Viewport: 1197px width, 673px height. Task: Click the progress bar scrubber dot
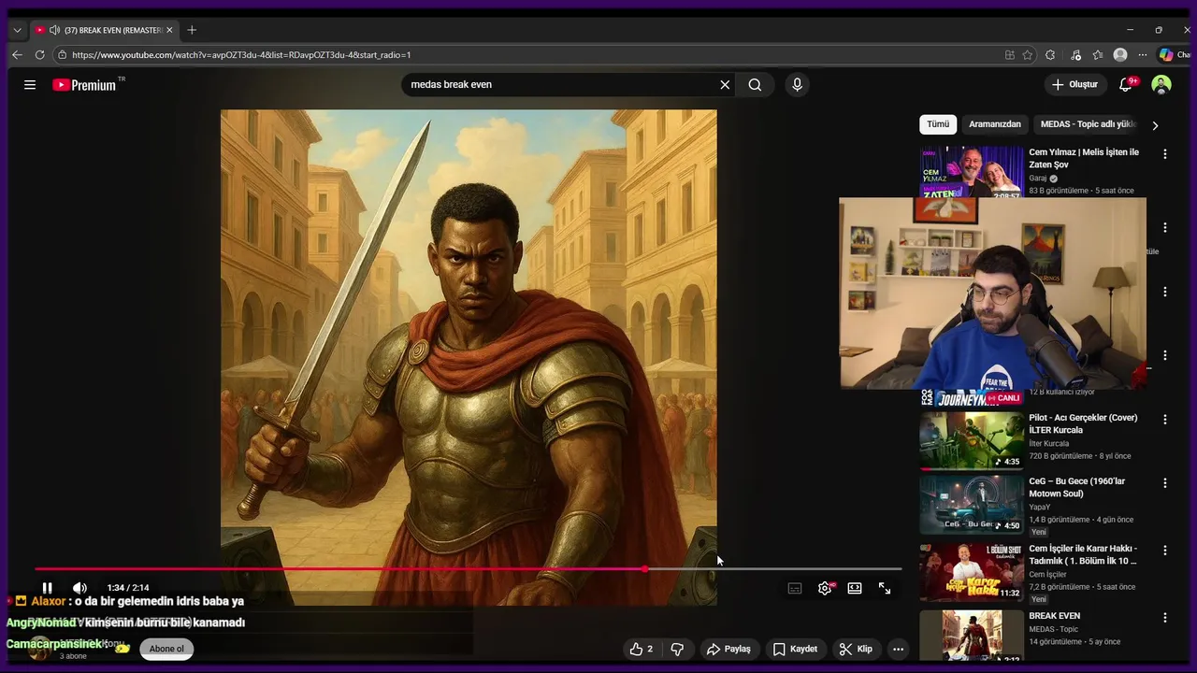click(645, 568)
